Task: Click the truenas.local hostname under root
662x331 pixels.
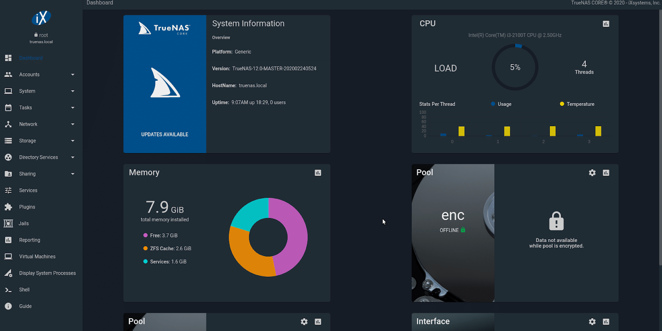Action: tap(41, 42)
